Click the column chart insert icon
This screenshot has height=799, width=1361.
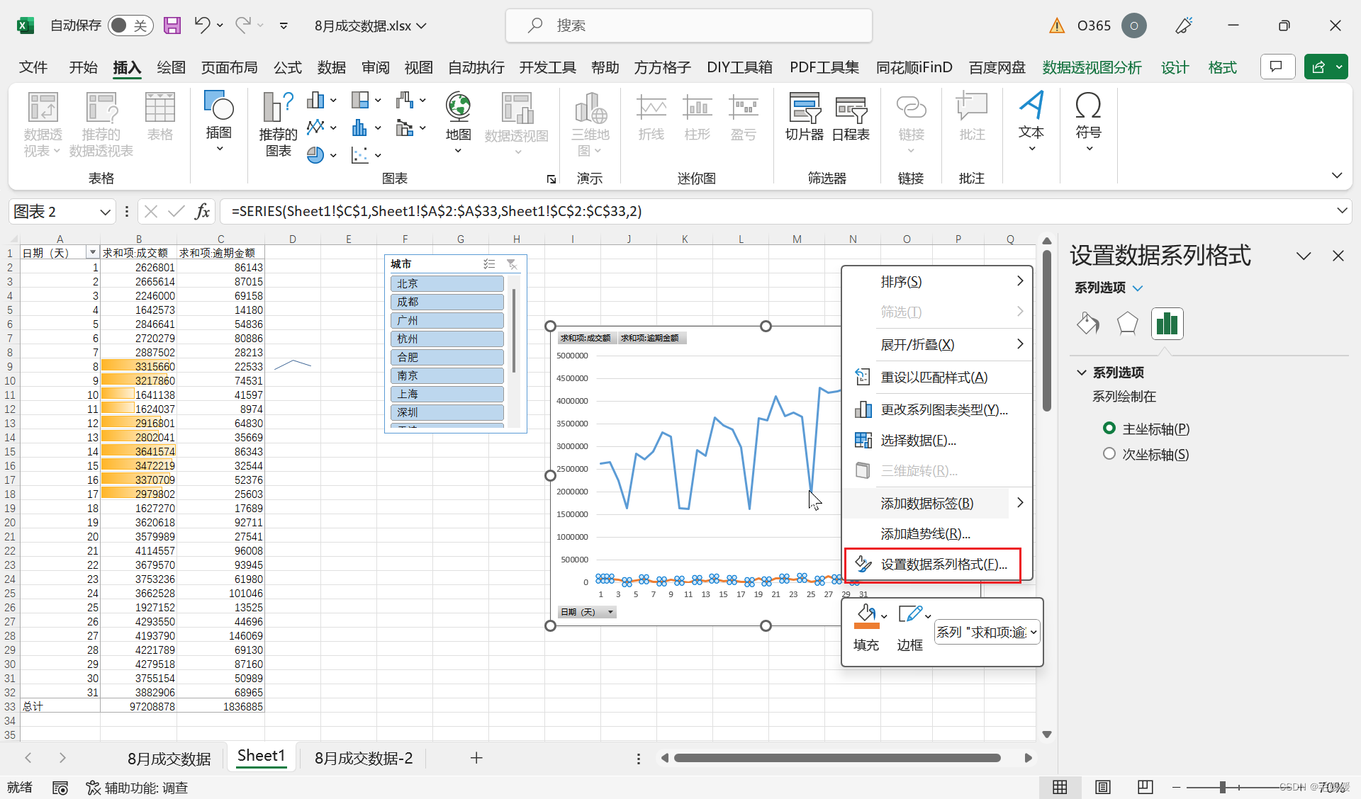point(315,100)
